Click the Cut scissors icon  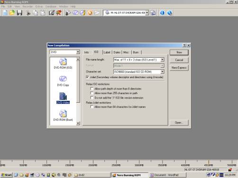click(x=28, y=13)
